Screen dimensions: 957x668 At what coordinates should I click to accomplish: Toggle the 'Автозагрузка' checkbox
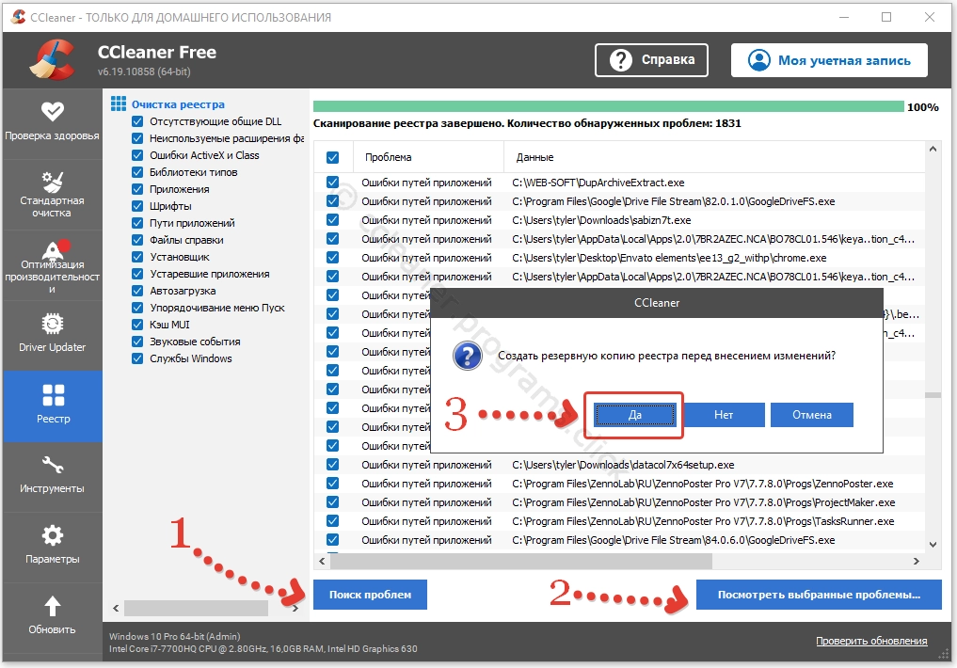(x=137, y=291)
